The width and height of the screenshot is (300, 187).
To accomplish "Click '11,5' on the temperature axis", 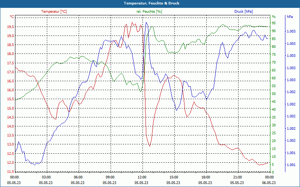I will click(10, 172).
